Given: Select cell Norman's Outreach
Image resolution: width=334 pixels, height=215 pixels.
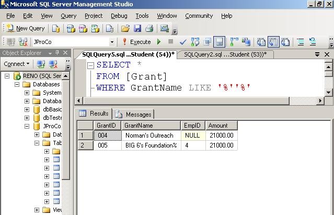Looking at the screenshot, I should 151,135.
